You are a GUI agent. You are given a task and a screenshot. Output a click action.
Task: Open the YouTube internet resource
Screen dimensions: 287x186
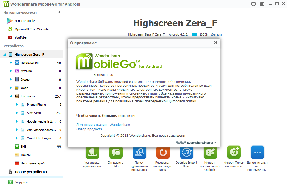[20, 37]
